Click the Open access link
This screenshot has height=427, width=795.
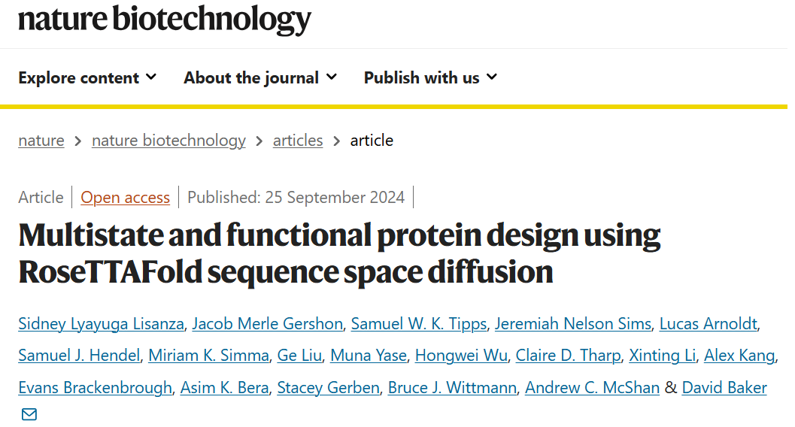126,197
